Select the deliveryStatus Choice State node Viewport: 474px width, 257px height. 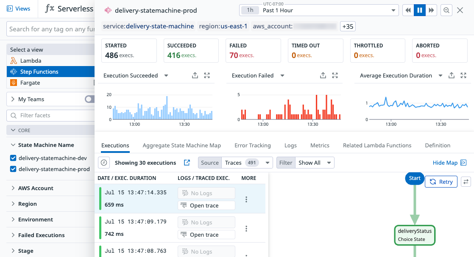coord(415,235)
